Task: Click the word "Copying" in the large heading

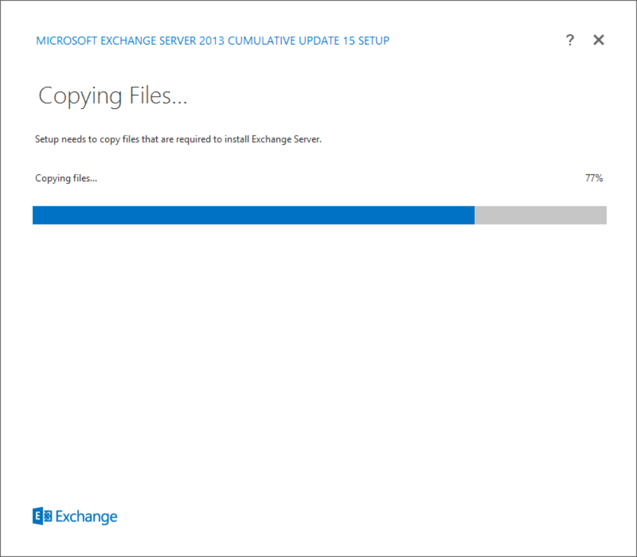Action: pyautogui.click(x=80, y=96)
